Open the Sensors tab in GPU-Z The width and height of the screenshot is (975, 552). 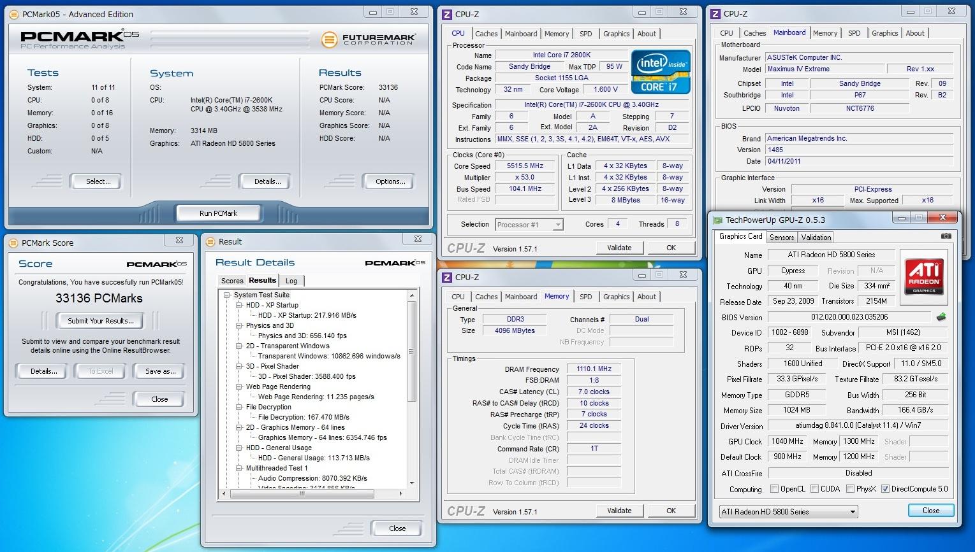(x=782, y=237)
